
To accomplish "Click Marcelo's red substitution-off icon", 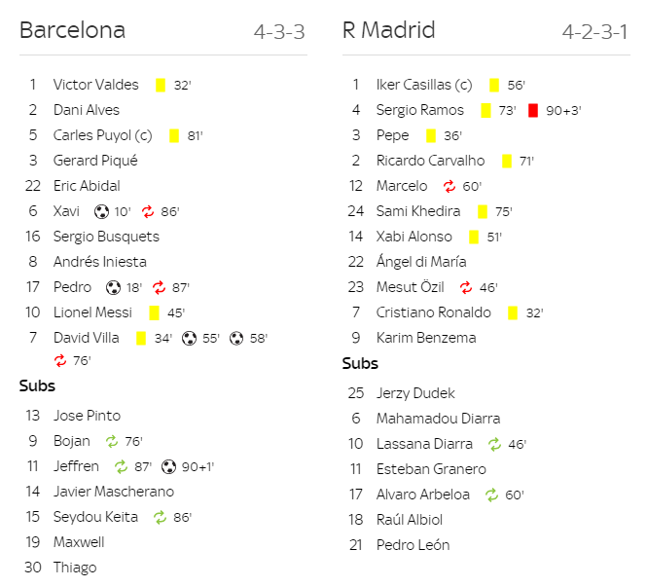I will [449, 187].
